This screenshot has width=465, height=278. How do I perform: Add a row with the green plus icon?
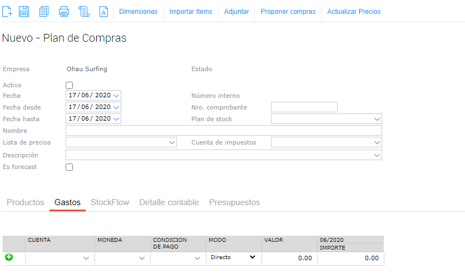[x=9, y=257]
